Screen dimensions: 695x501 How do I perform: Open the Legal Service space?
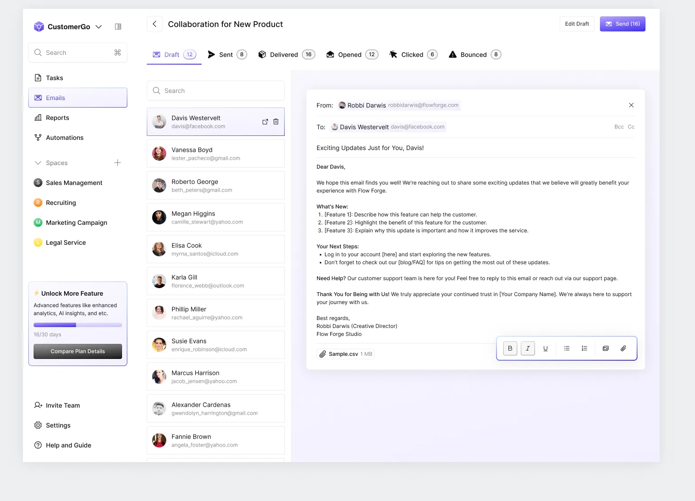(x=78, y=243)
